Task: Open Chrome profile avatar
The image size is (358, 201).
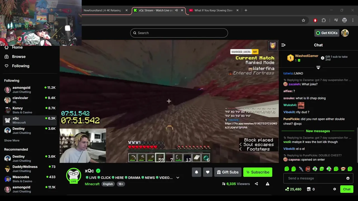Action: click(345, 20)
